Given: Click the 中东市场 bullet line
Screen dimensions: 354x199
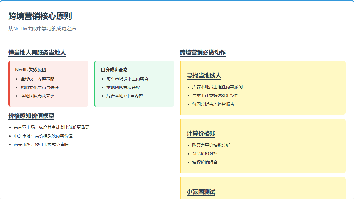Looking at the screenshot, I should (43, 136).
